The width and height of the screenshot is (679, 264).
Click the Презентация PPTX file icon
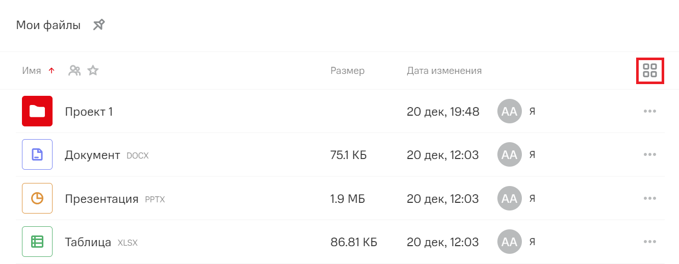click(x=37, y=198)
